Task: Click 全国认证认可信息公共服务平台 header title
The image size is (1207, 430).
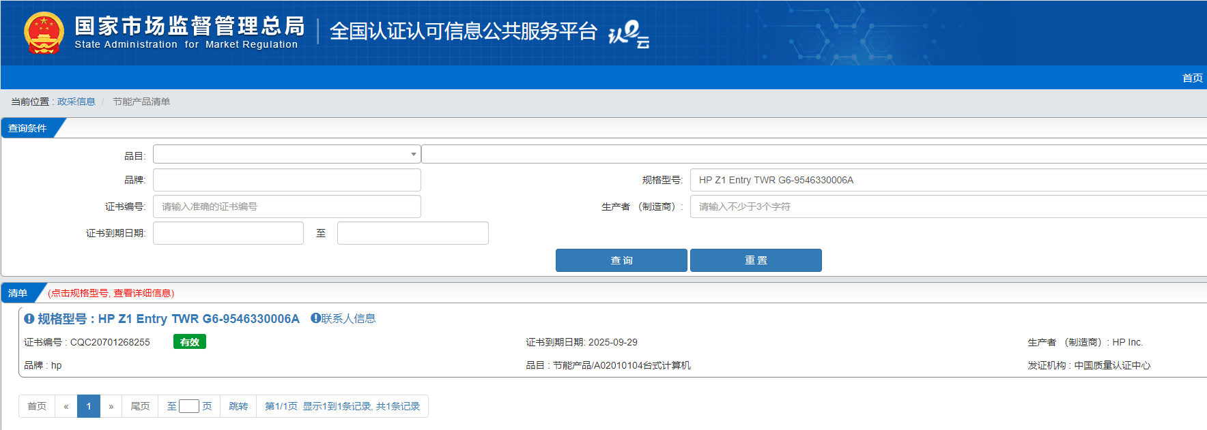Action: (464, 31)
